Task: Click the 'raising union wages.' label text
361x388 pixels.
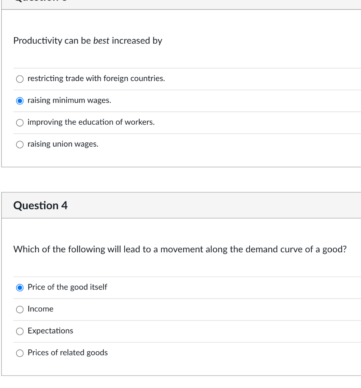Action: click(63, 144)
